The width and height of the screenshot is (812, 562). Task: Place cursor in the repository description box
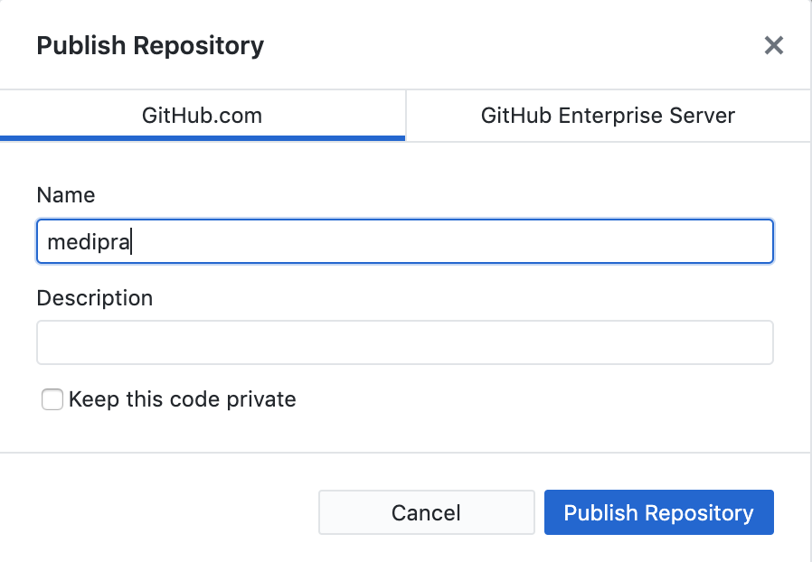[404, 342]
